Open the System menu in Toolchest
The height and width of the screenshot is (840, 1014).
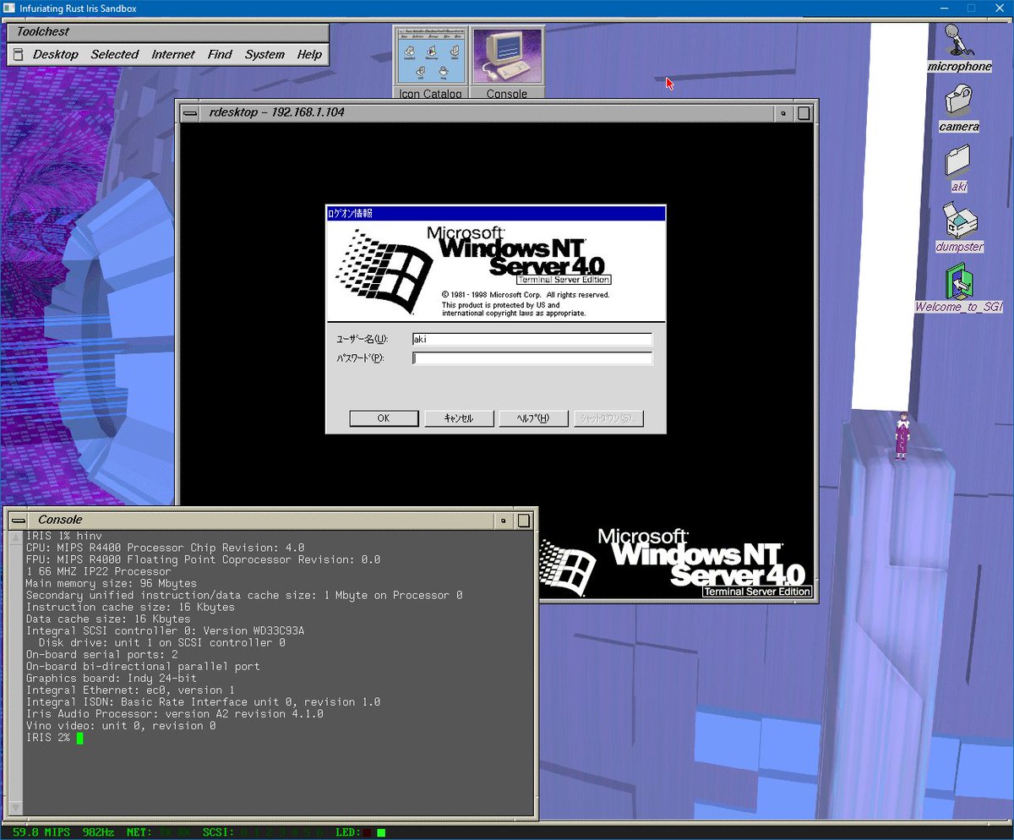click(x=265, y=54)
